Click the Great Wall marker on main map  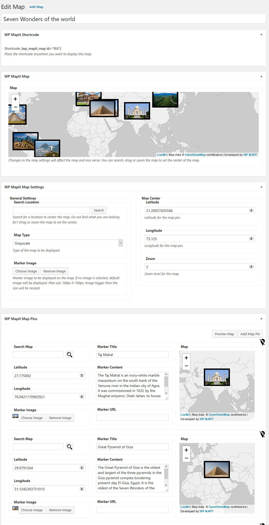165,99
